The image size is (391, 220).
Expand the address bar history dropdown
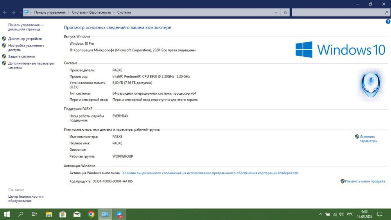[276, 13]
